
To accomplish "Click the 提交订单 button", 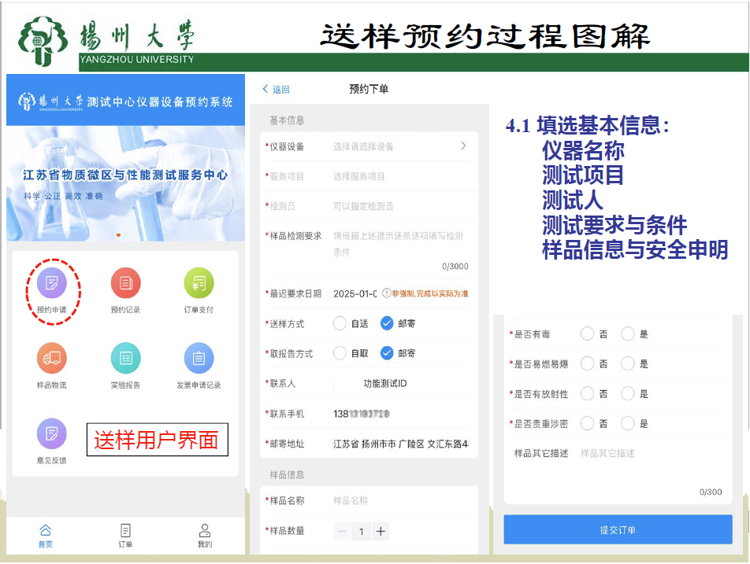I will pos(618,530).
